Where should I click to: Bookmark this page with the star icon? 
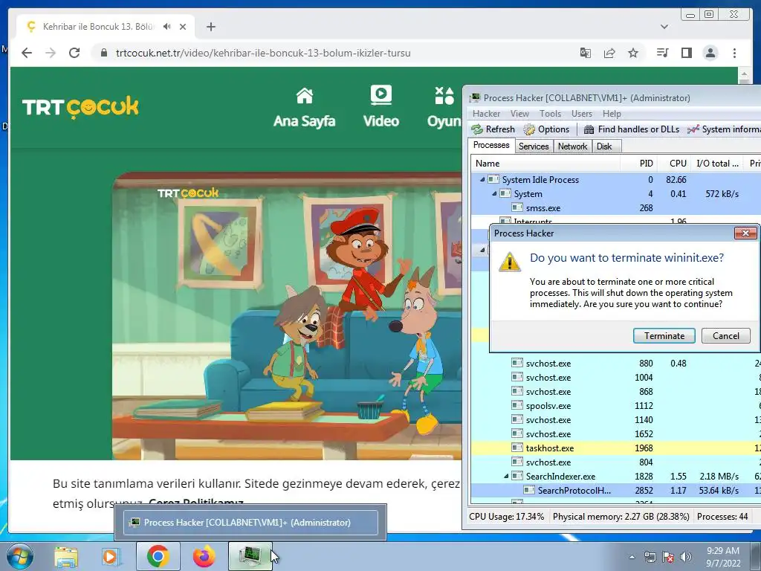pos(633,53)
